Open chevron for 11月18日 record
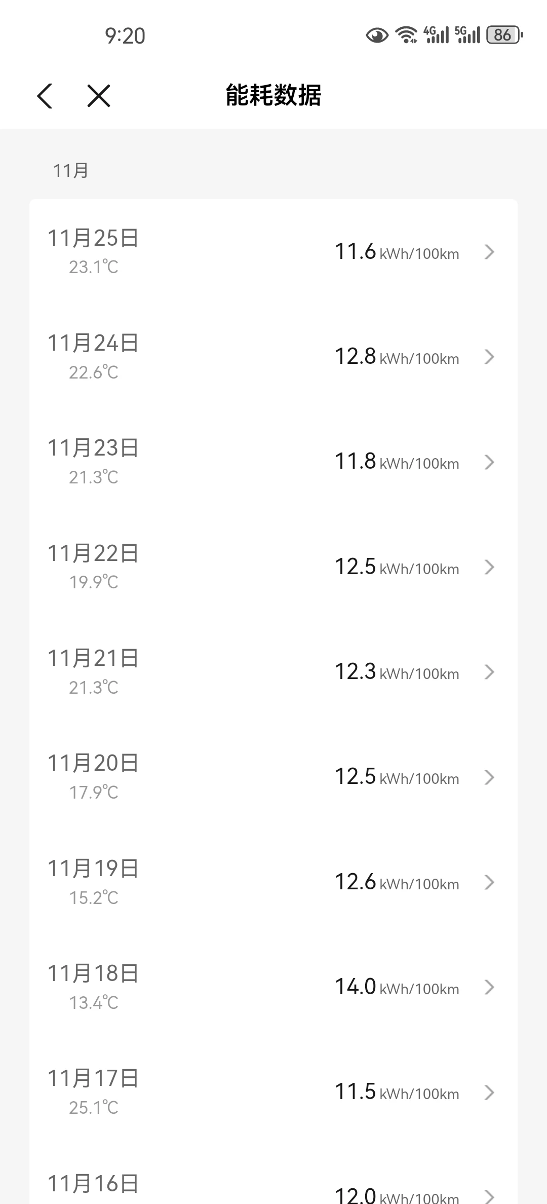Image resolution: width=547 pixels, height=1204 pixels. [x=489, y=987]
